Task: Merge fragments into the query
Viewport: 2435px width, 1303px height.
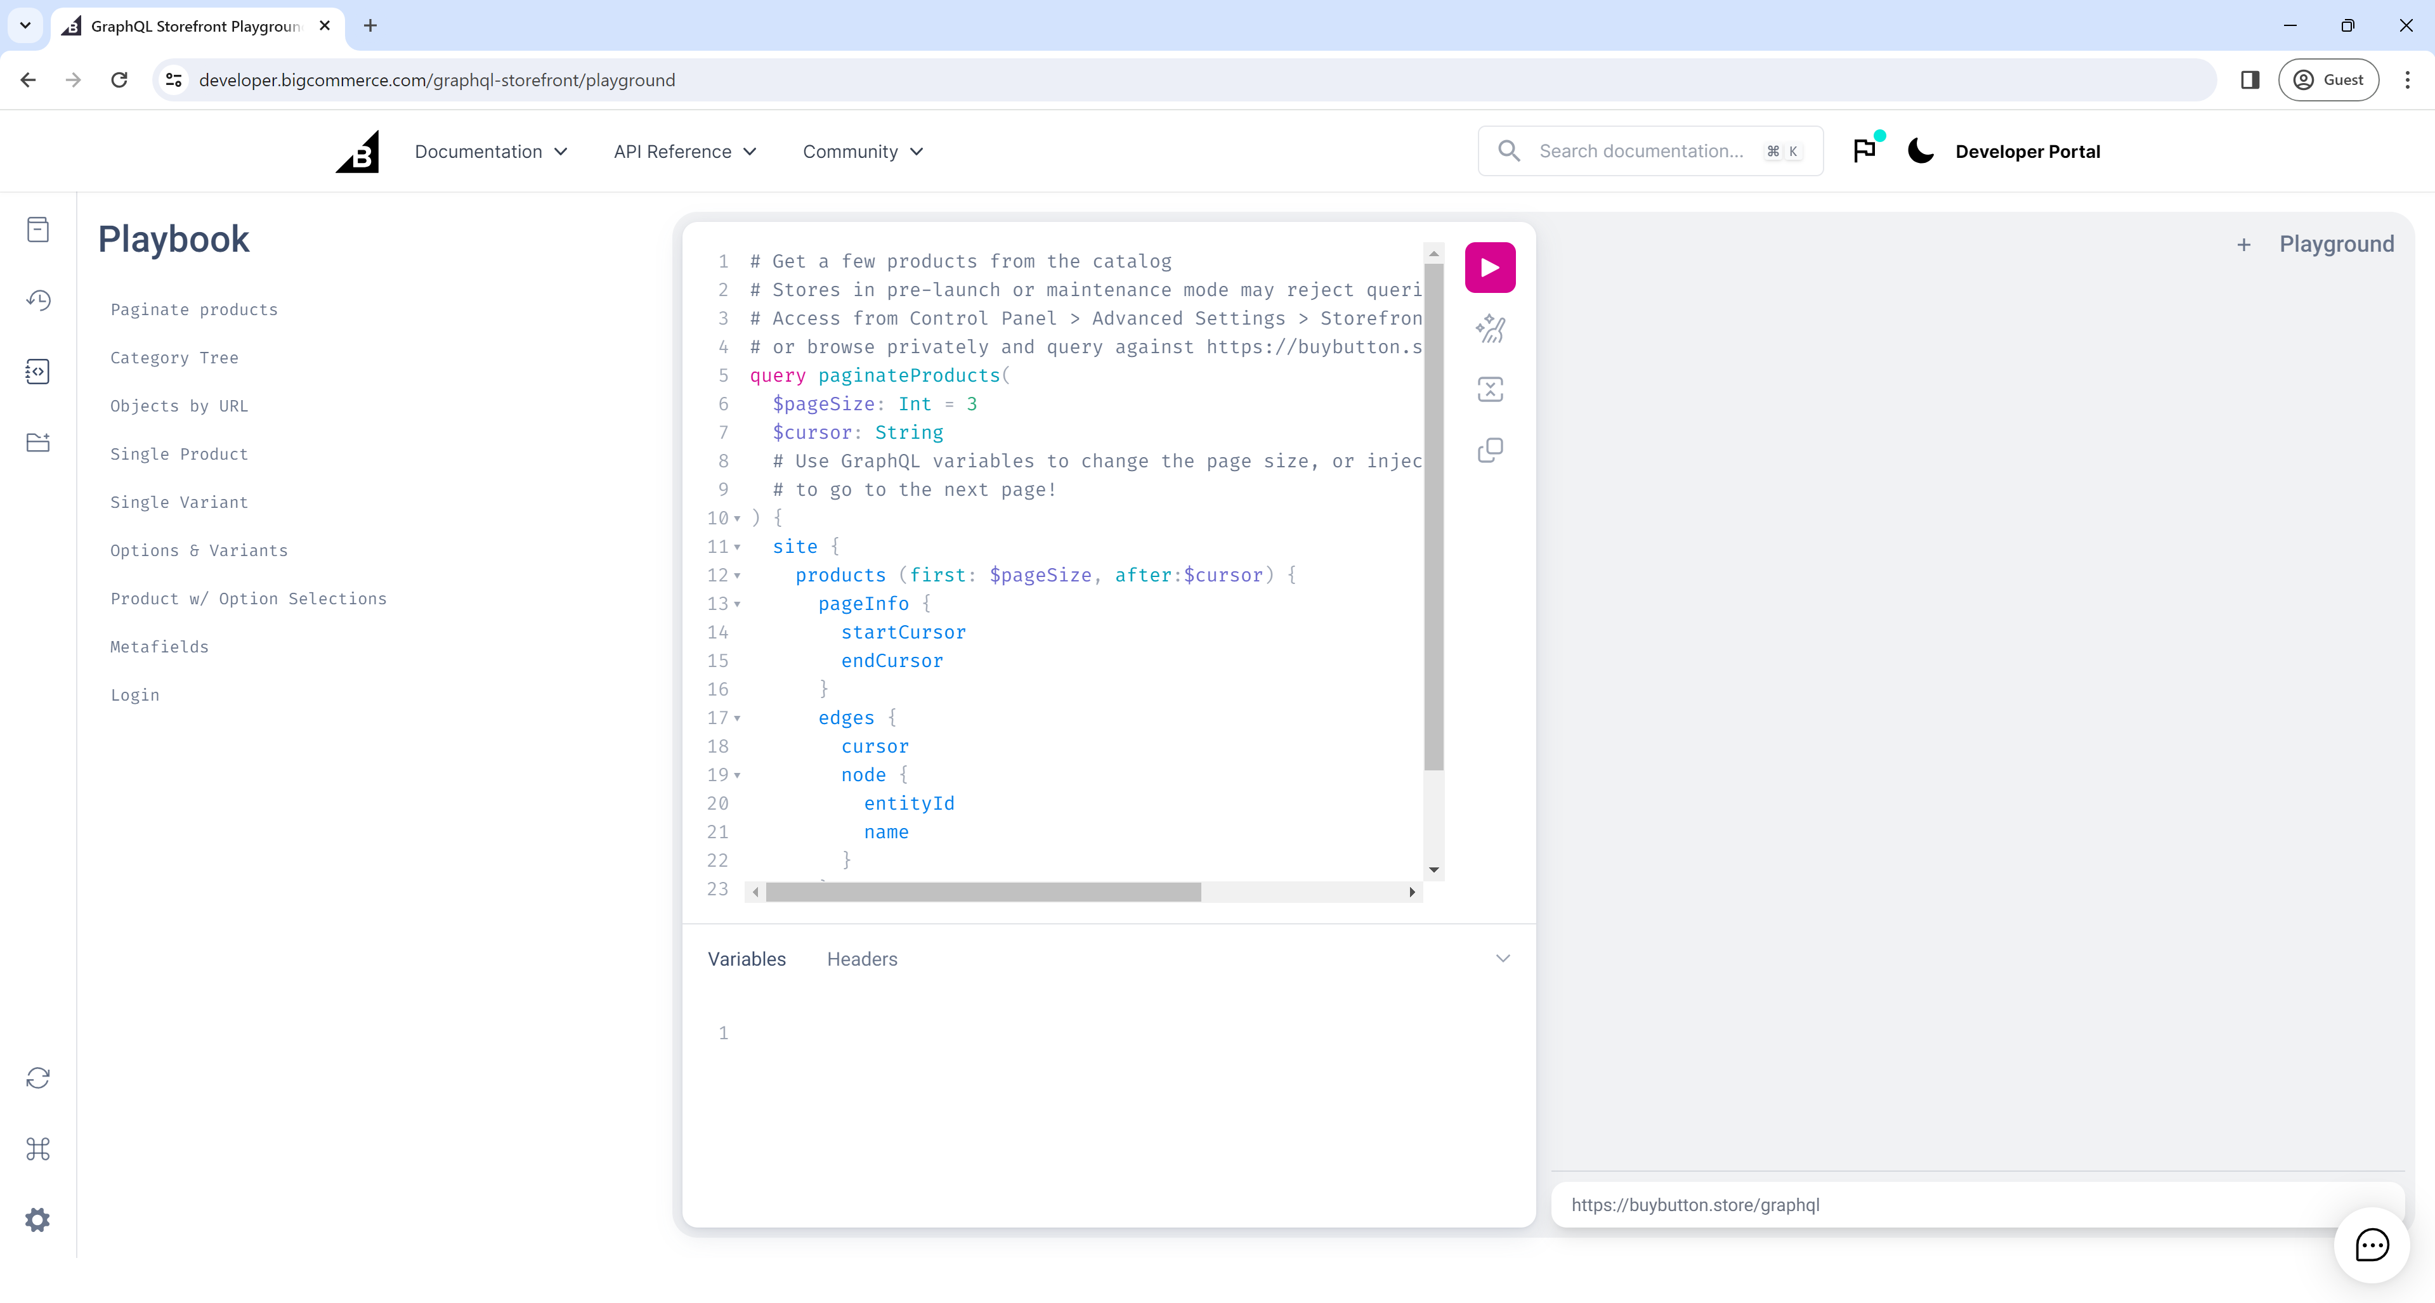Action: point(1490,388)
